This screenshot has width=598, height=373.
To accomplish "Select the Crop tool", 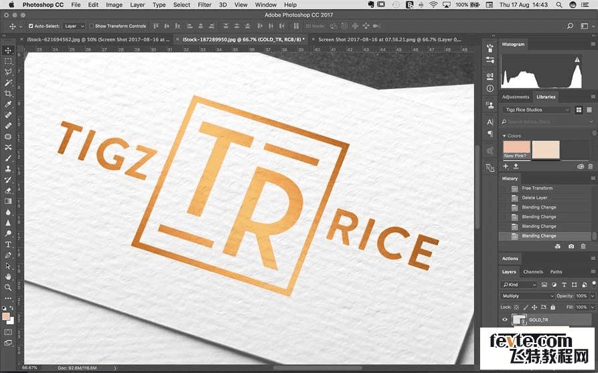I will [x=8, y=94].
